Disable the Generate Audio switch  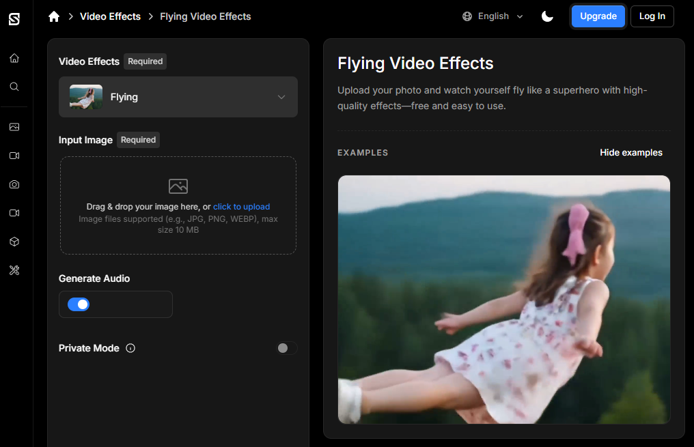[x=79, y=304]
